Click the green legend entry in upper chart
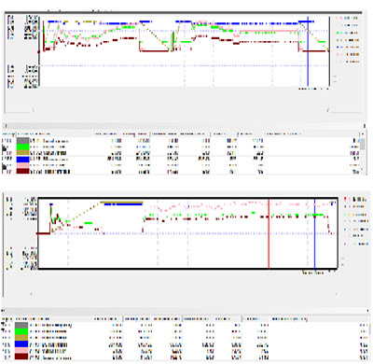The width and height of the screenshot is (373, 364). pyautogui.click(x=347, y=33)
